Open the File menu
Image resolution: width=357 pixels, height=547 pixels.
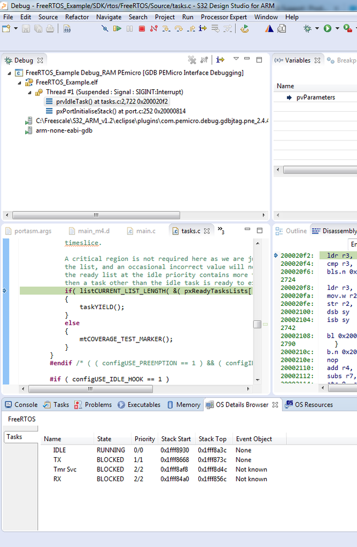coord(8,17)
